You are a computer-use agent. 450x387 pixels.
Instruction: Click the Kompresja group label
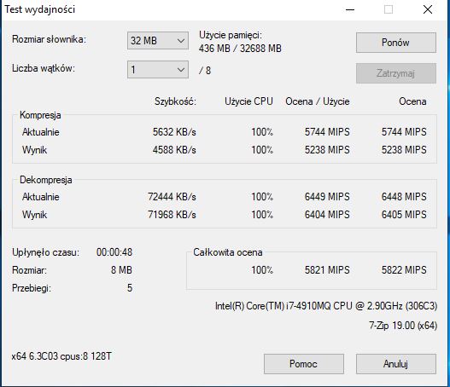pyautogui.click(x=40, y=115)
